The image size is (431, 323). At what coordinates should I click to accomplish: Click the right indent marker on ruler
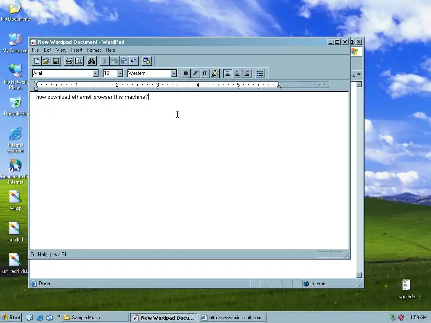(x=279, y=86)
